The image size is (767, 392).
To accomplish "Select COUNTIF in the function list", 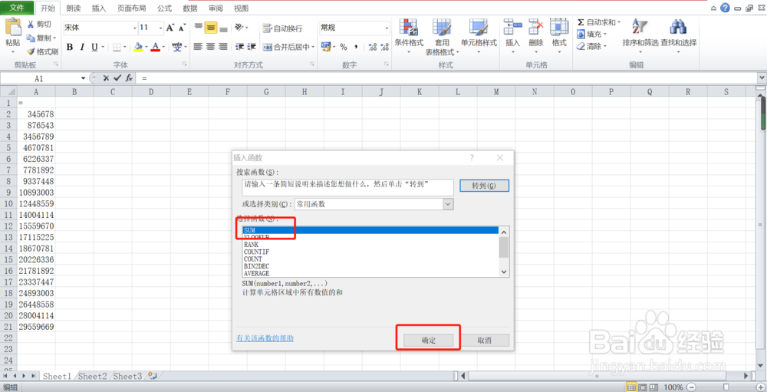I will pos(256,252).
